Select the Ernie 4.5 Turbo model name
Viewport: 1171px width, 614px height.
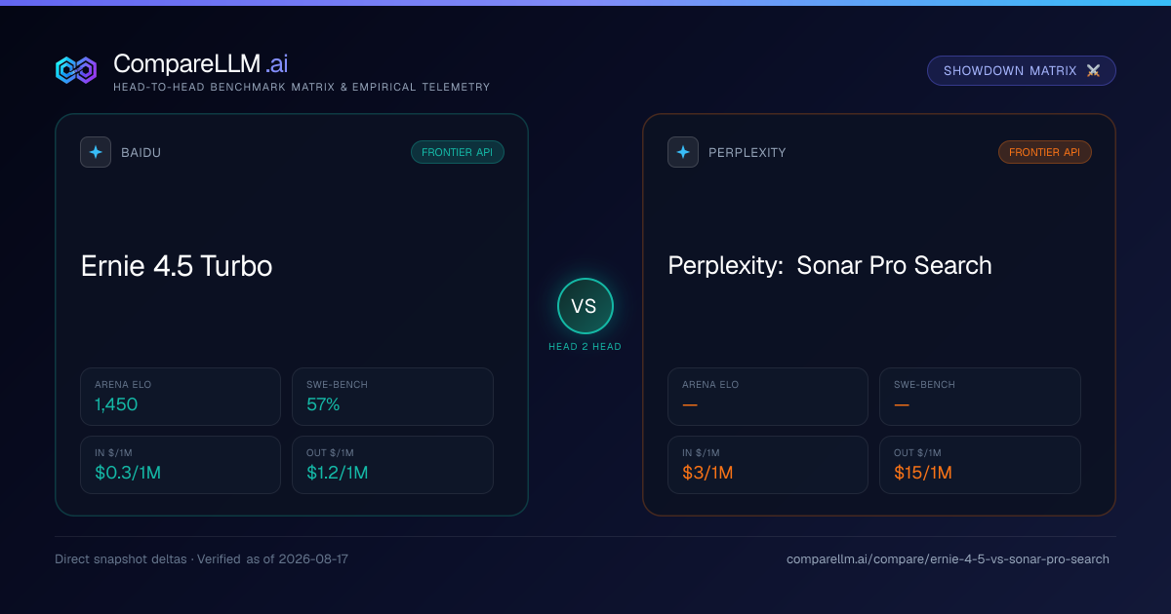177,265
